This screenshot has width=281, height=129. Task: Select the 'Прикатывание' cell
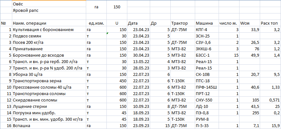49,49
